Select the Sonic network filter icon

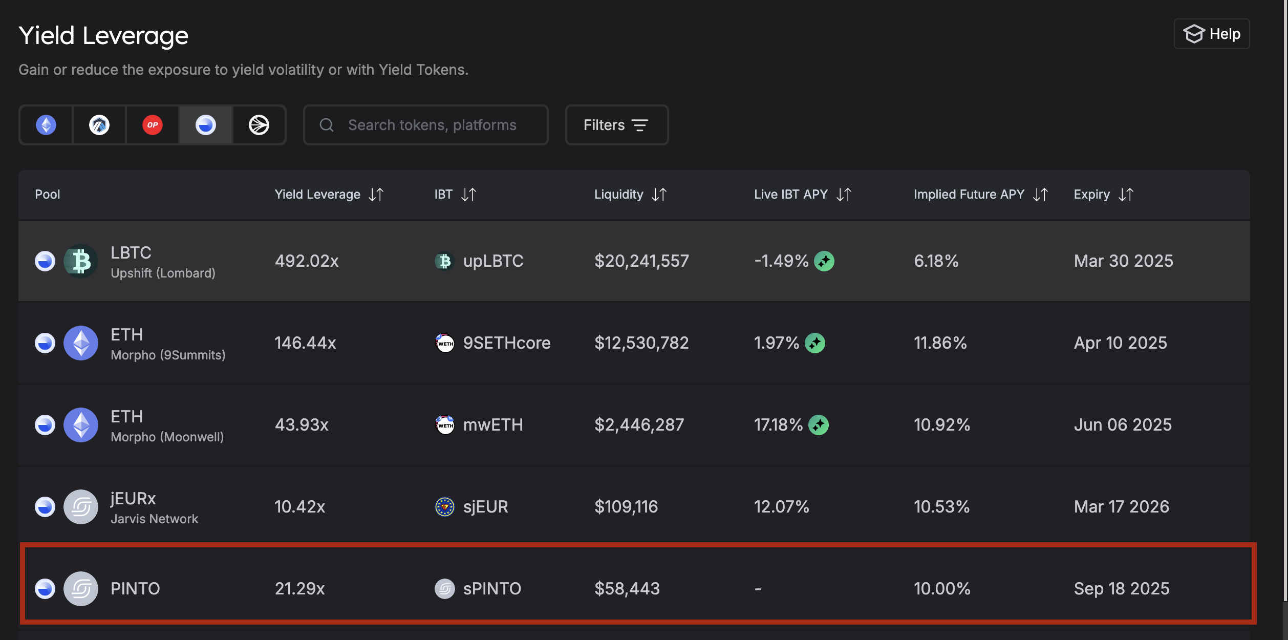[259, 125]
